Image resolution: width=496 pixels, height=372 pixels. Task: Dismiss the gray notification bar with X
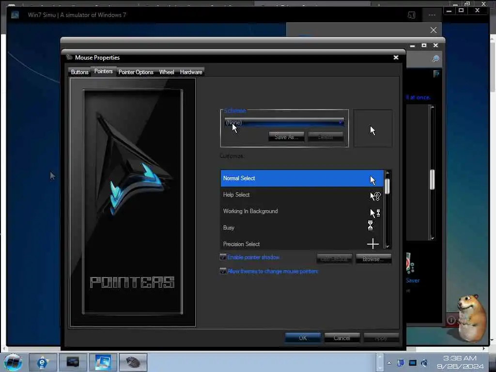click(x=434, y=30)
